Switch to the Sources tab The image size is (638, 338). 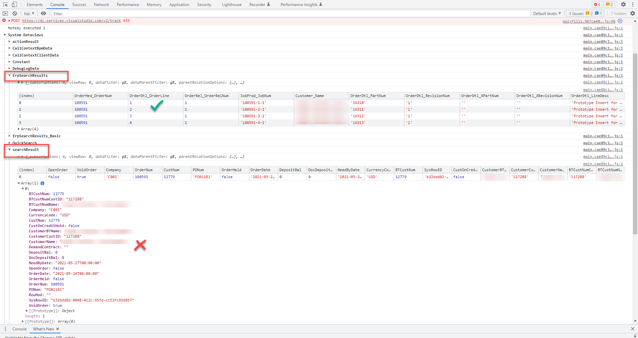pyautogui.click(x=79, y=5)
